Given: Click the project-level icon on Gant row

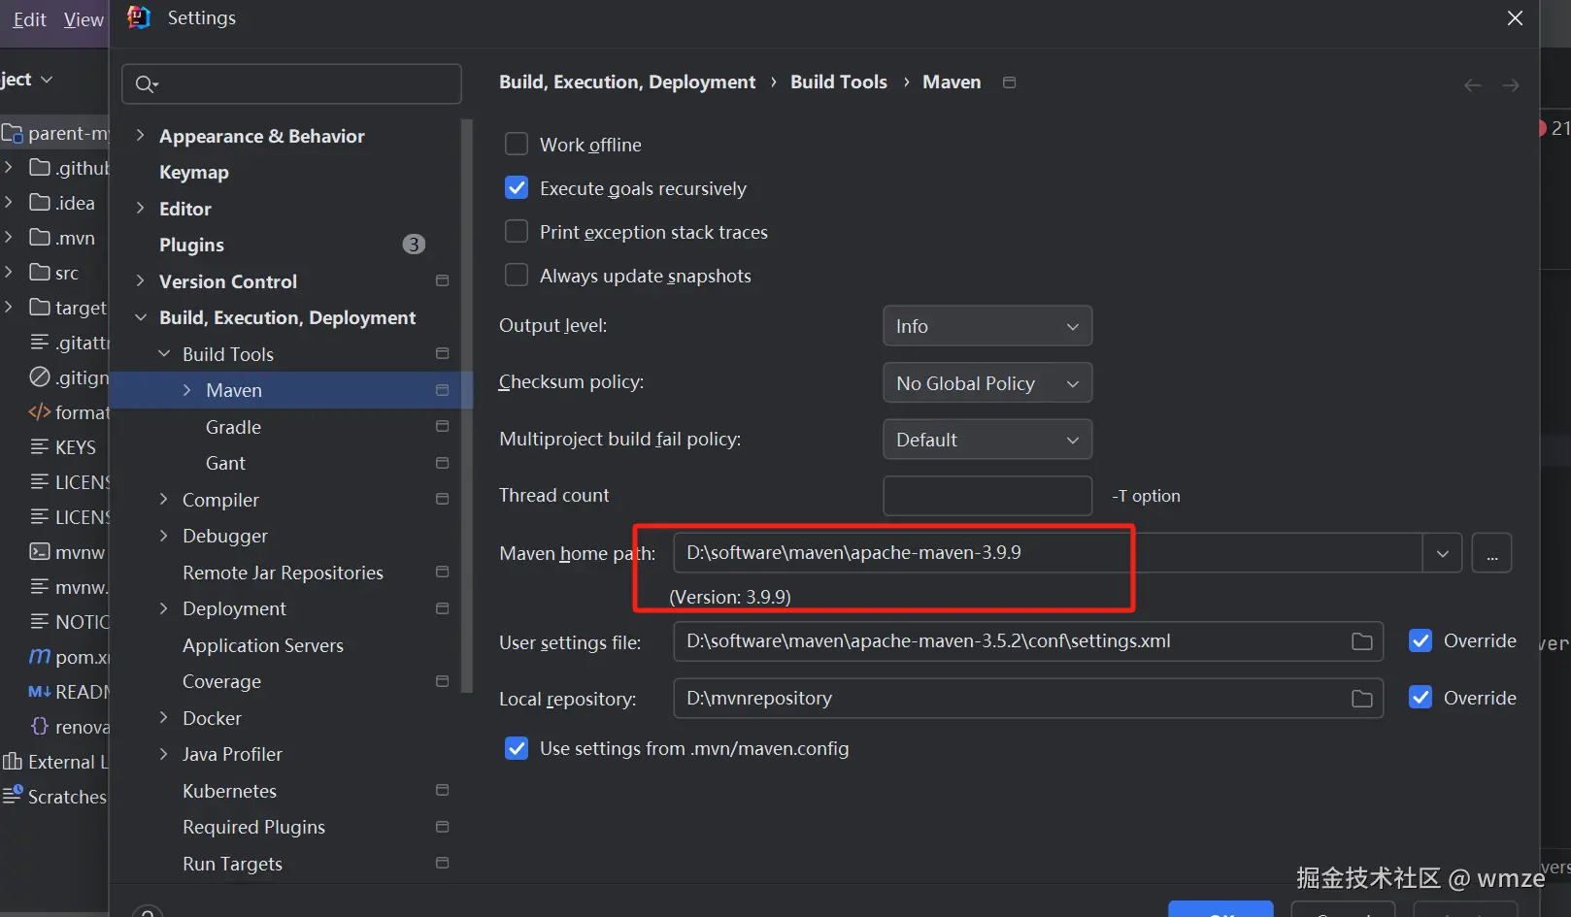Looking at the screenshot, I should point(443,463).
